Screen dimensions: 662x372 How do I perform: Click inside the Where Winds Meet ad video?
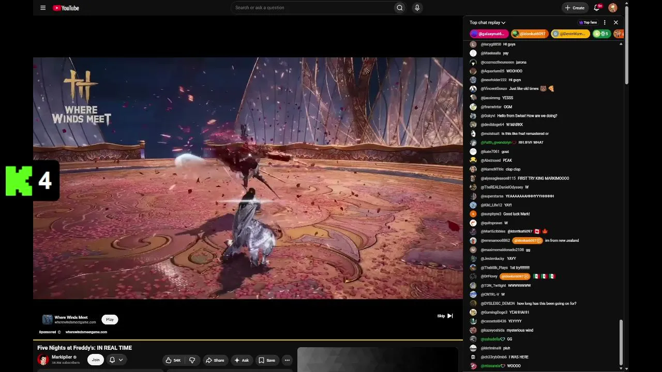pos(248,178)
